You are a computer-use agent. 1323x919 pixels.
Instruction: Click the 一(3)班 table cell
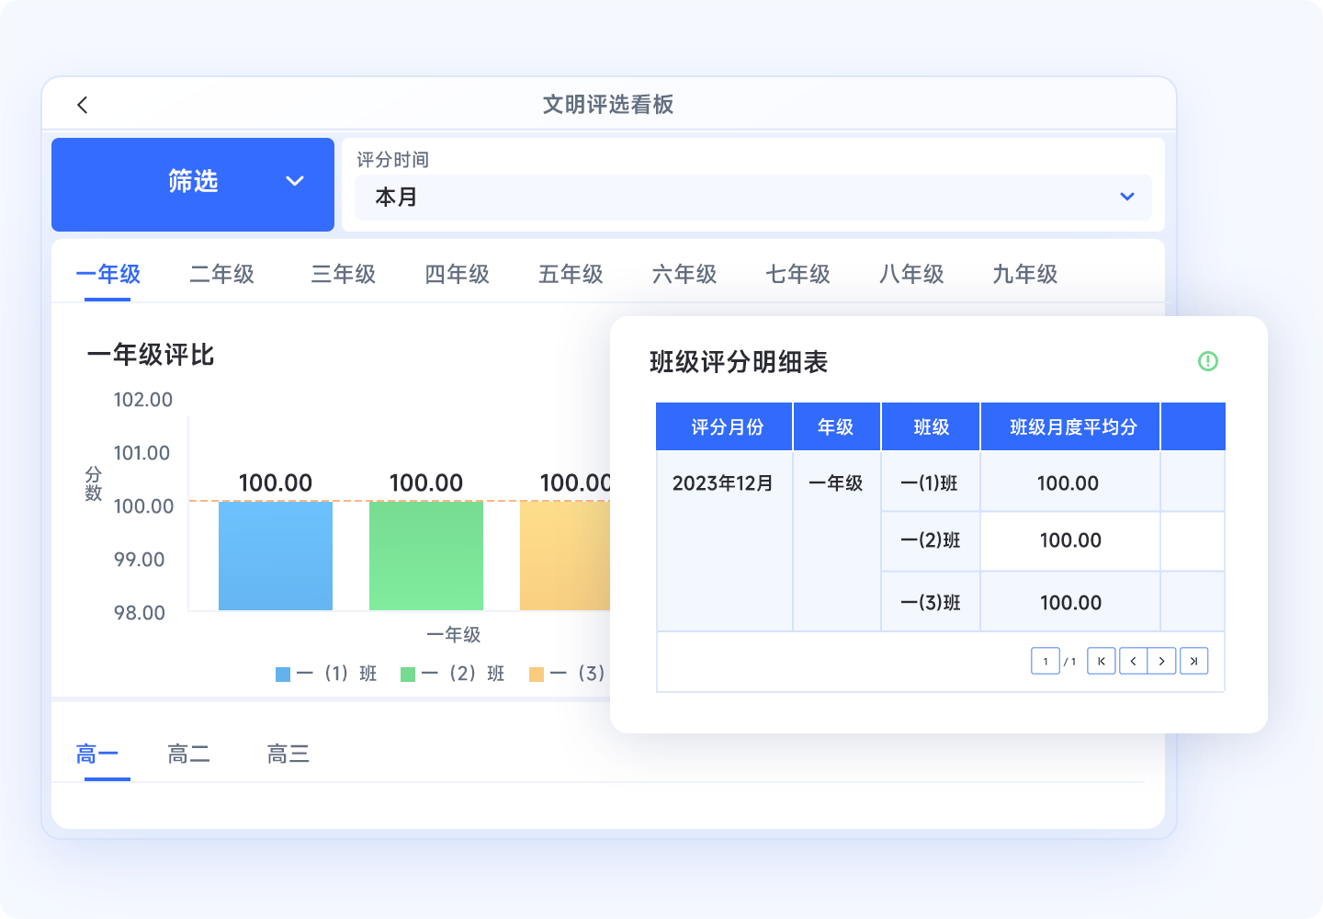pos(930,603)
